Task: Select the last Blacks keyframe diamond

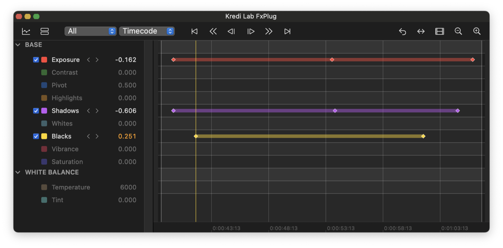Action: click(x=423, y=136)
